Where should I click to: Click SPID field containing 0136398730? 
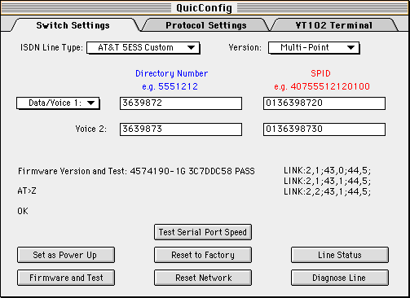click(324, 129)
